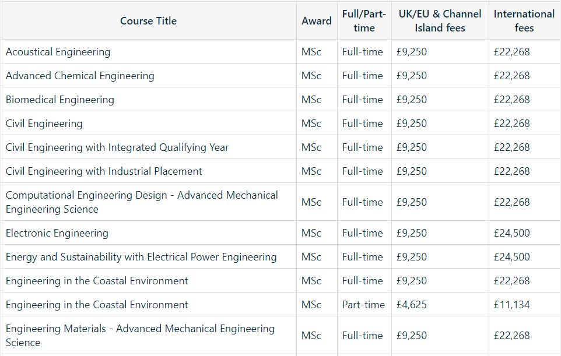Screen dimensions: 561x356
Task: Click the Course Title column header
Action: [x=148, y=21]
